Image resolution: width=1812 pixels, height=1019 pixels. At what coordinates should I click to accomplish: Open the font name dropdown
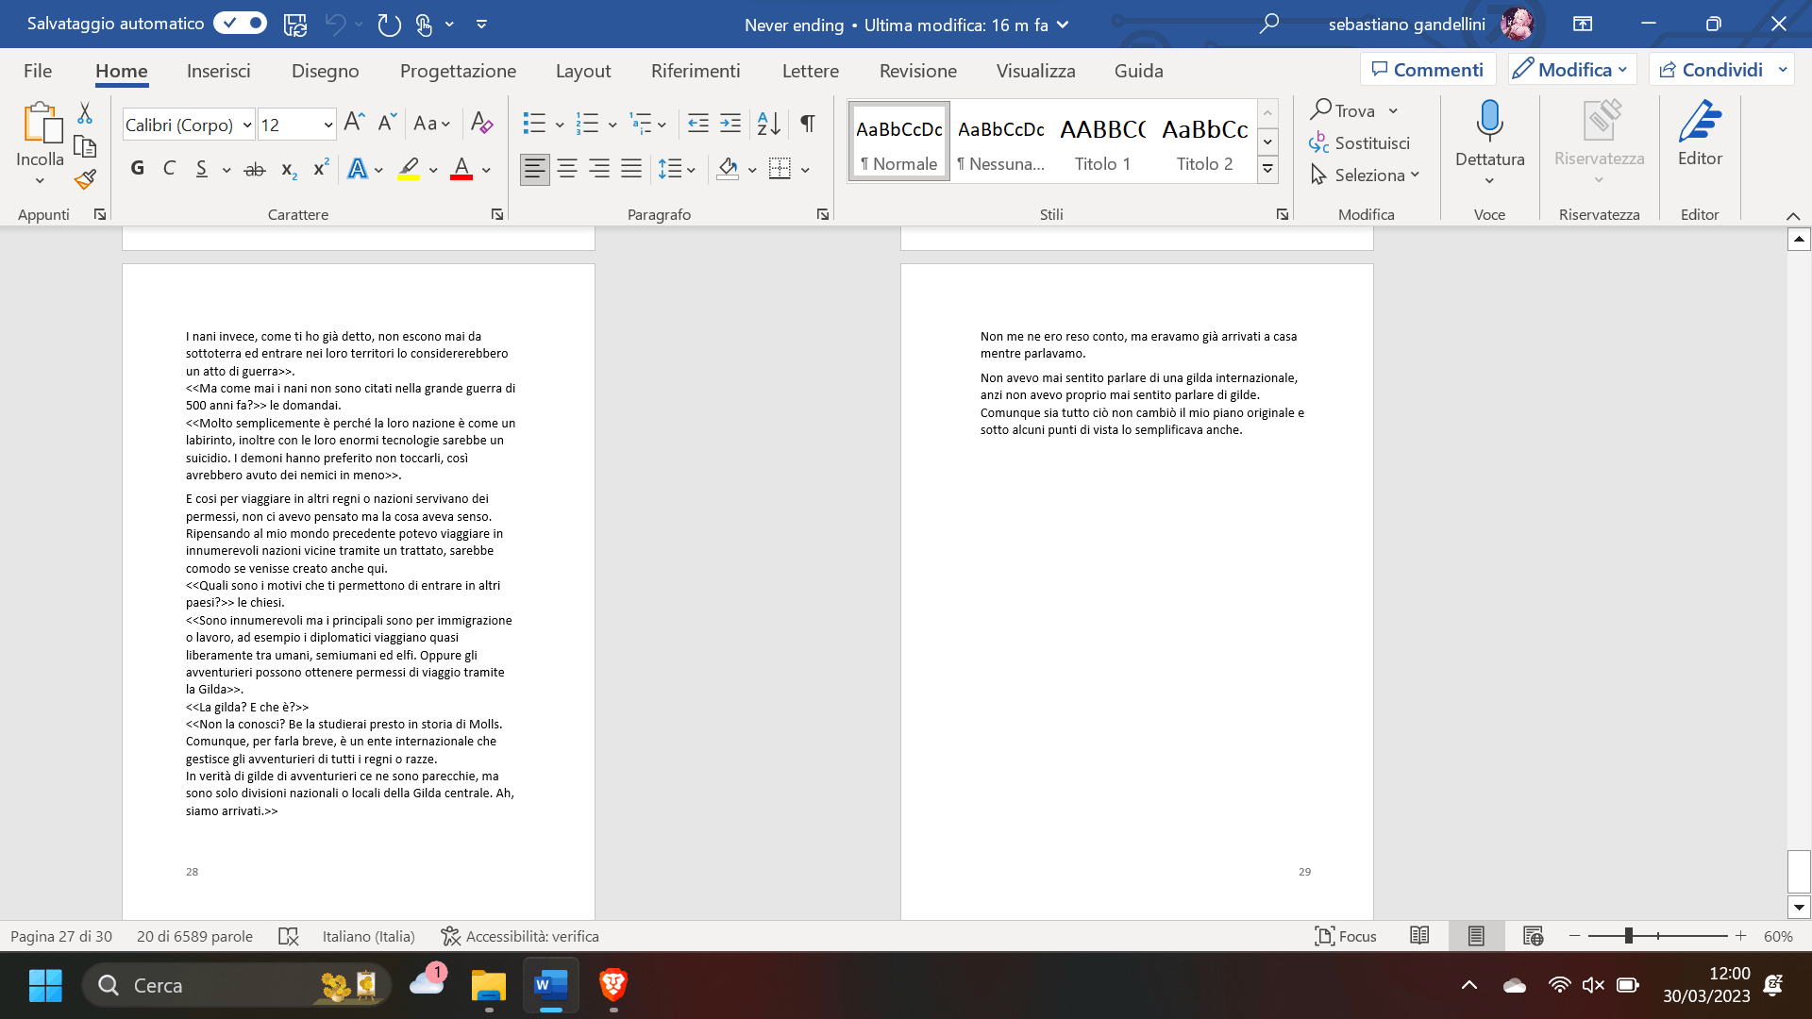[247, 125]
